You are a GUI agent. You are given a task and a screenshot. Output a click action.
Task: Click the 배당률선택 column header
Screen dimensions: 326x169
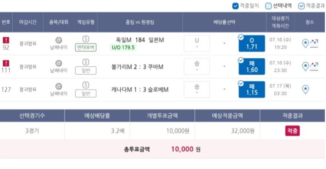(x=224, y=22)
